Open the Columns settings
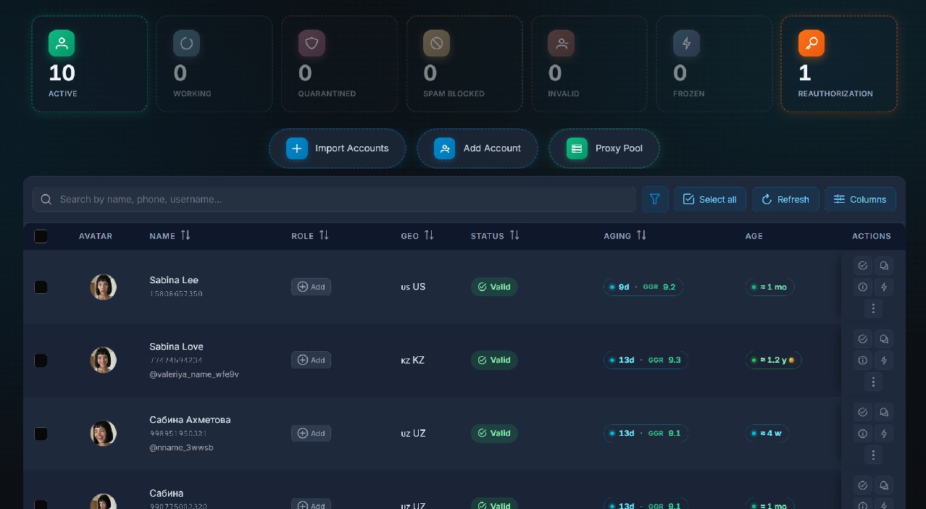Image resolution: width=926 pixels, height=509 pixels. pyautogui.click(x=860, y=199)
